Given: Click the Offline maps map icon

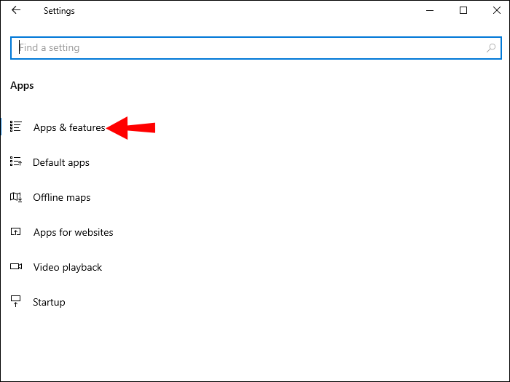Looking at the screenshot, I should pyautogui.click(x=16, y=197).
